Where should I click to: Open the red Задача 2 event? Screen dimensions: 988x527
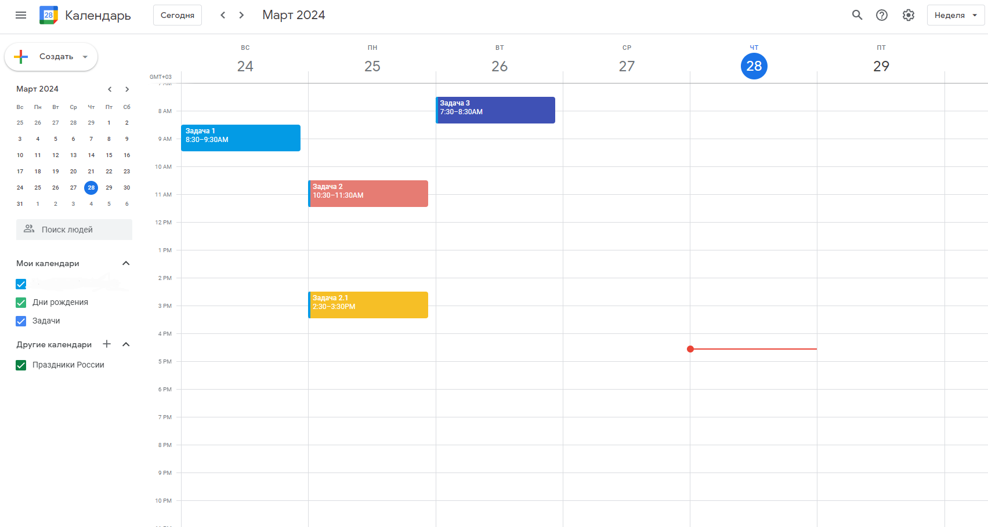(368, 194)
